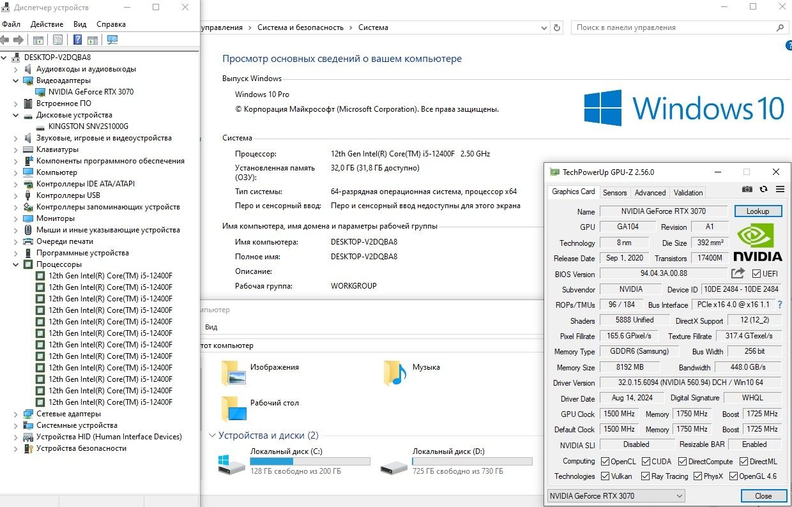Open the Properties sheet icon in Device Manager toolbar
Viewport: 792px width, 507px height.
(57, 40)
